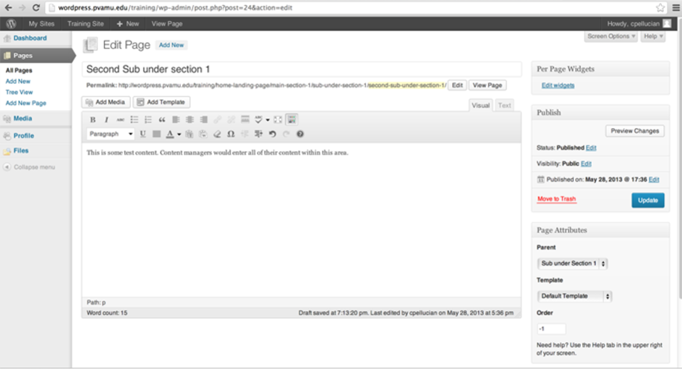Click the blue Update button
The height and width of the screenshot is (369, 682).
pos(647,200)
